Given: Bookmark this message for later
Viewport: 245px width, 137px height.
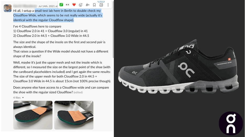Looking at the screenshot, I should pyautogui.click(x=94, y=5).
